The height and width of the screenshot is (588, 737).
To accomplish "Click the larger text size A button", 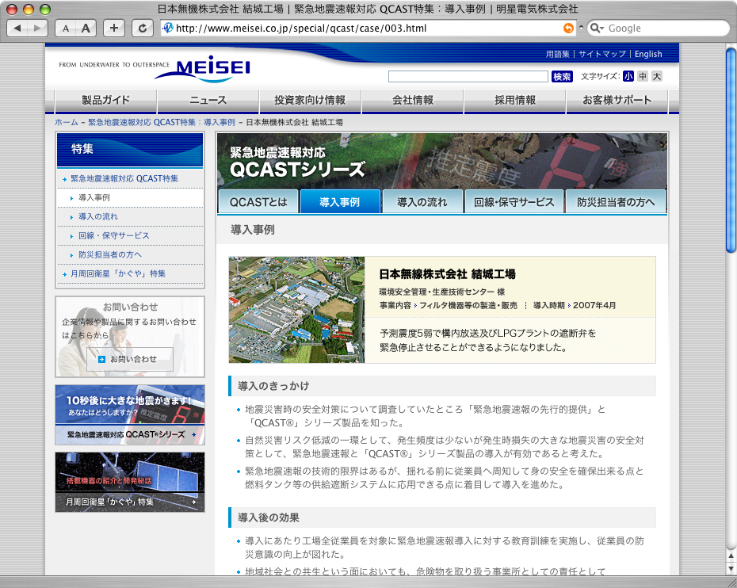I will [x=86, y=29].
